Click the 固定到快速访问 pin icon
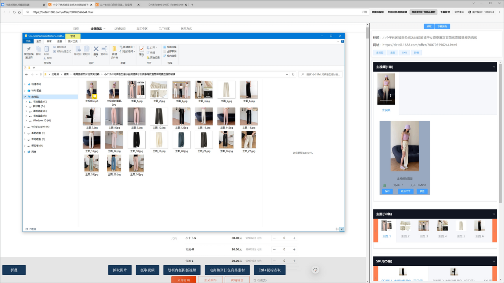The height and width of the screenshot is (283, 504). (29, 49)
